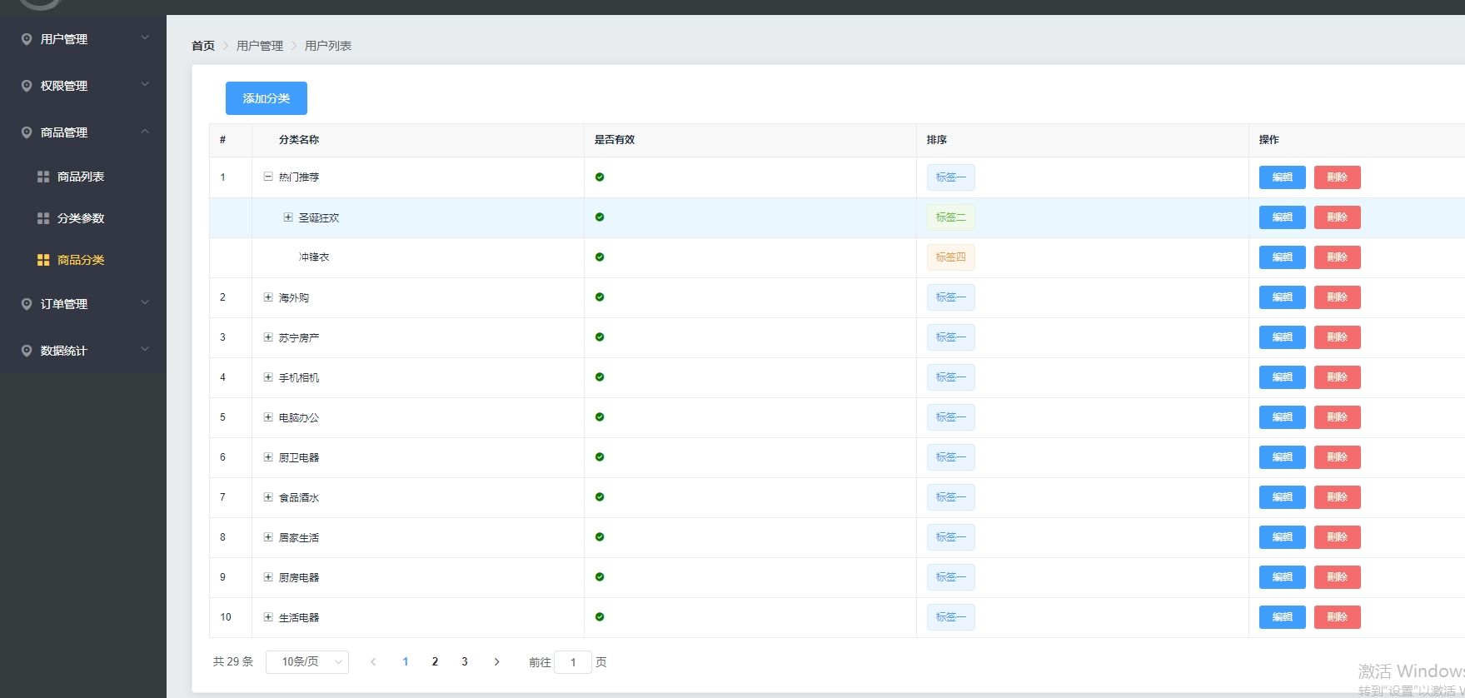Open the 10条/页 page size dropdown
This screenshot has height=698, width=1465.
(306, 662)
